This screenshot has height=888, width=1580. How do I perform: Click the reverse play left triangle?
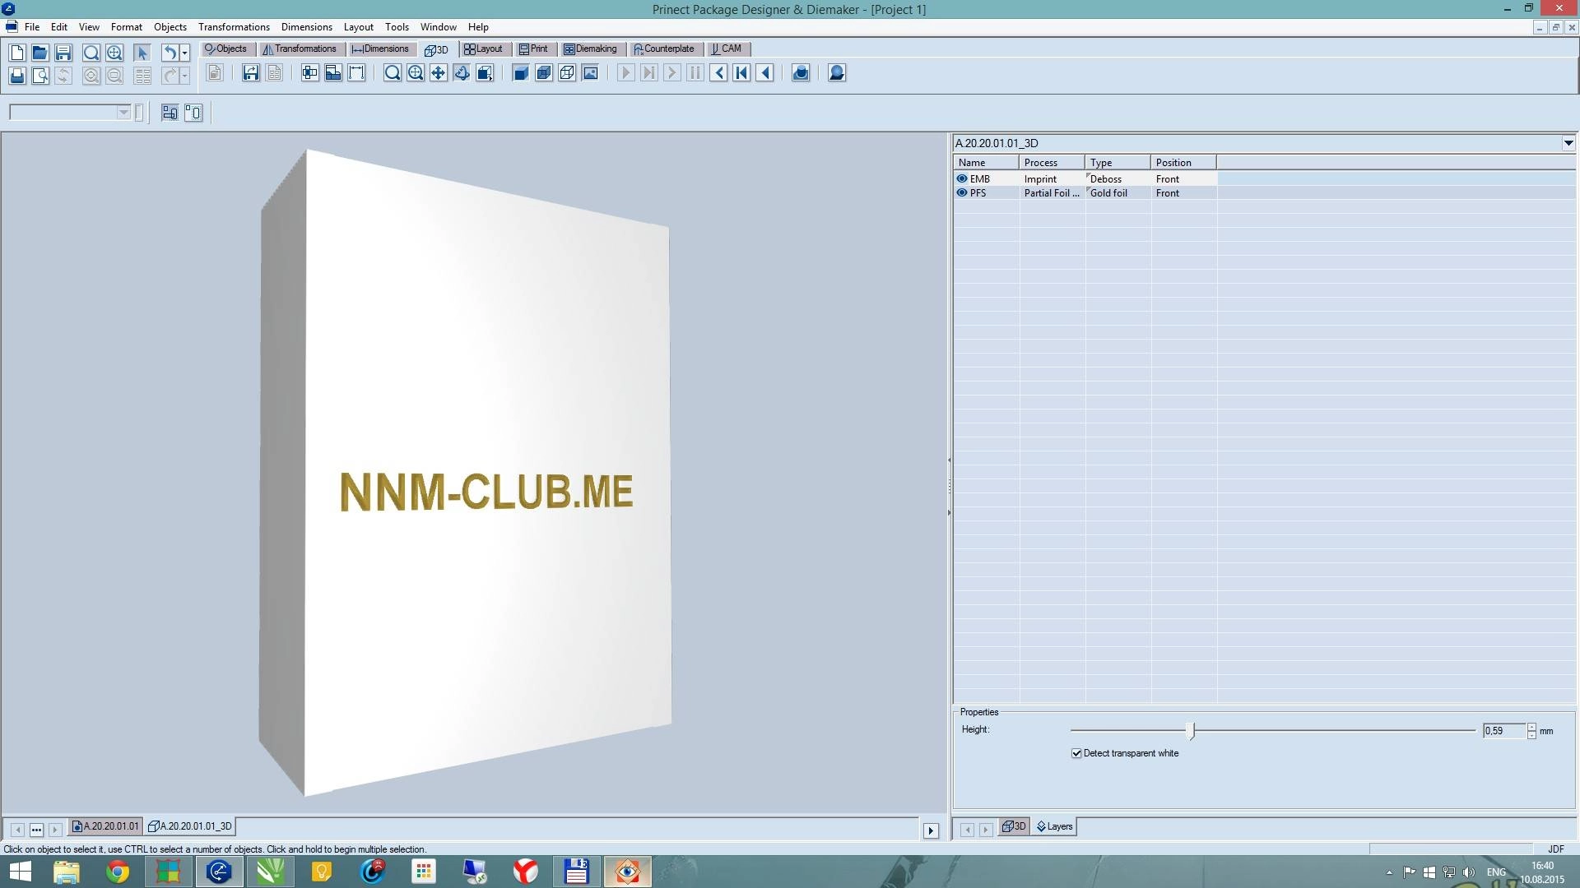764,73
